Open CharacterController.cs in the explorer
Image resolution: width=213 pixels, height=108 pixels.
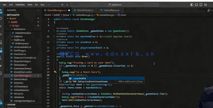click(x=25, y=58)
